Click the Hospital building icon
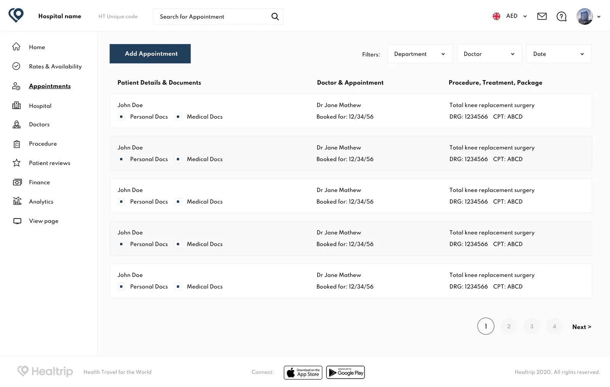The width and height of the screenshot is (610, 387). [16, 105]
